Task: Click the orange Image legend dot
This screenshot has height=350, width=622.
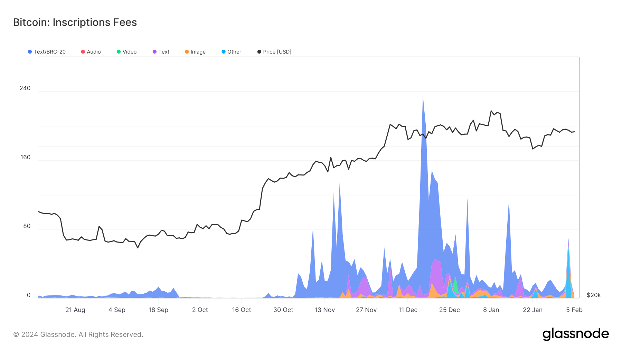Action: pyautogui.click(x=187, y=51)
